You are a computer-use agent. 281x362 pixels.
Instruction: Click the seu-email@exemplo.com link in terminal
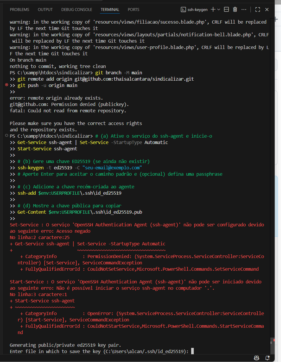pos(112,168)
